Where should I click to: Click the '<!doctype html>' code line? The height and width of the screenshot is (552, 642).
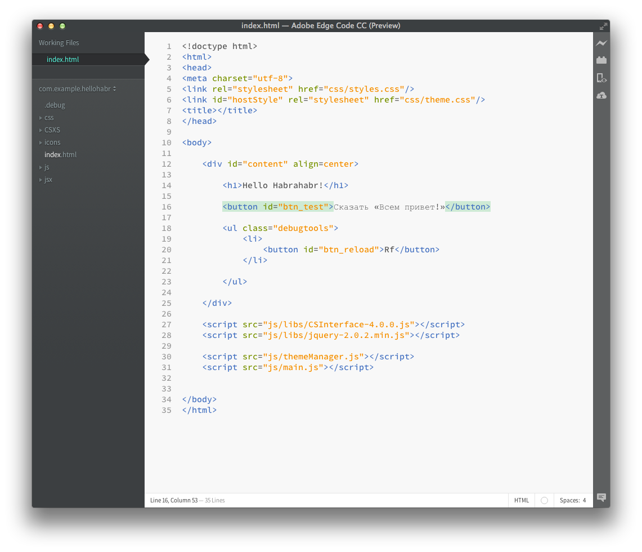tap(219, 46)
